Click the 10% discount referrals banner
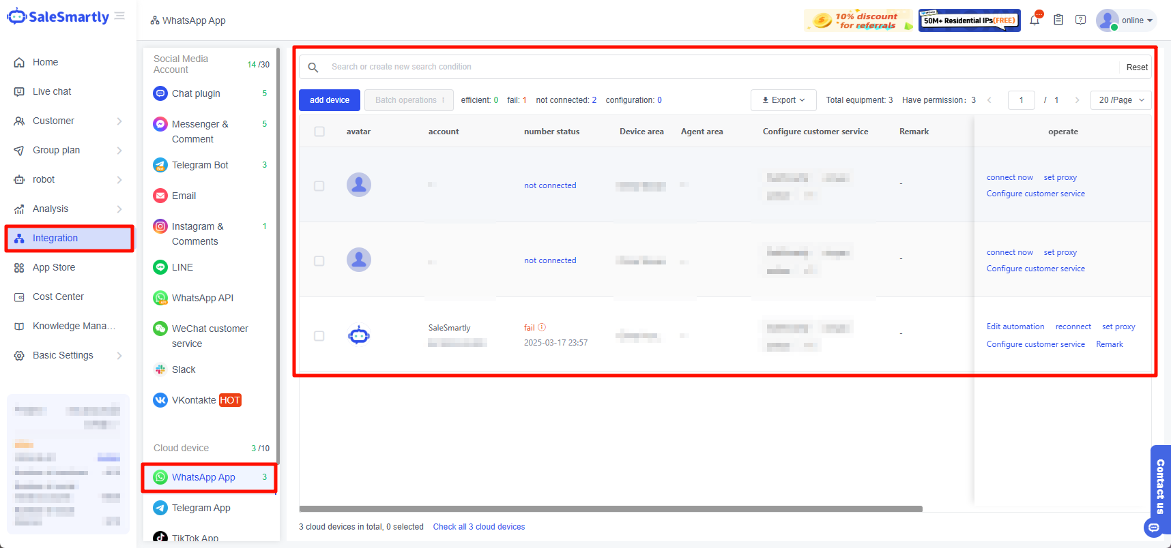 pyautogui.click(x=858, y=20)
